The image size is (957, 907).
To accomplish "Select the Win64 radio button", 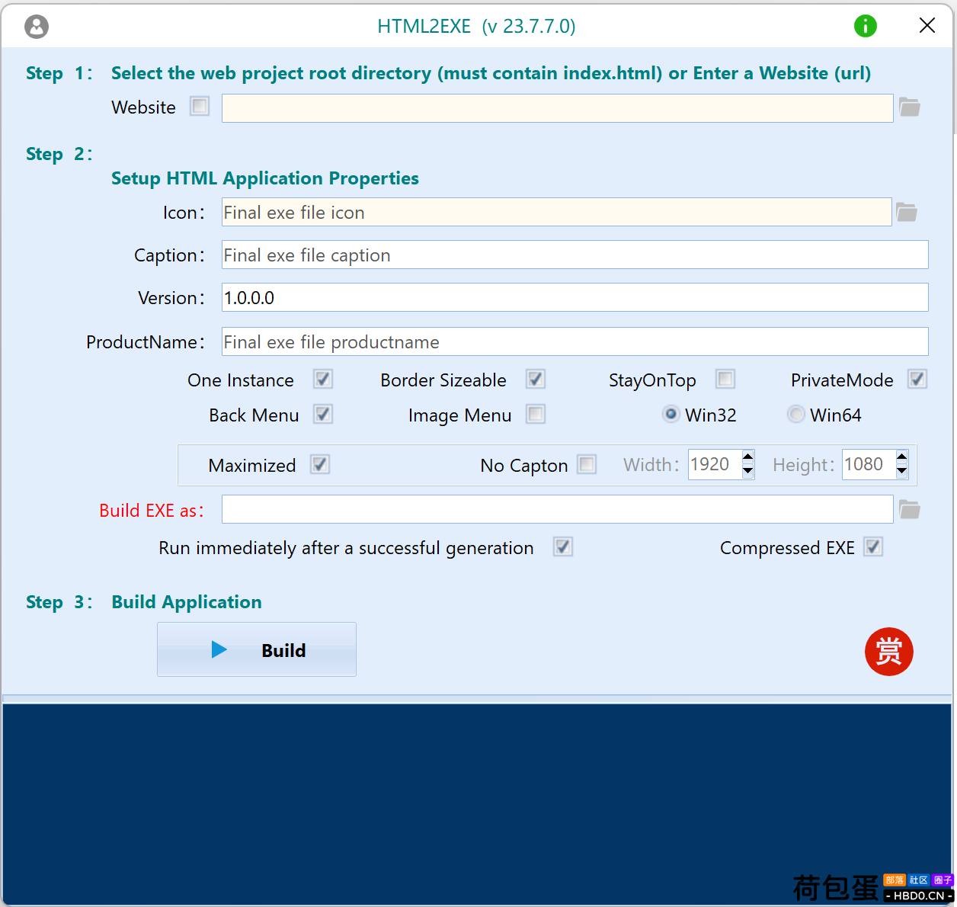I will [x=795, y=414].
